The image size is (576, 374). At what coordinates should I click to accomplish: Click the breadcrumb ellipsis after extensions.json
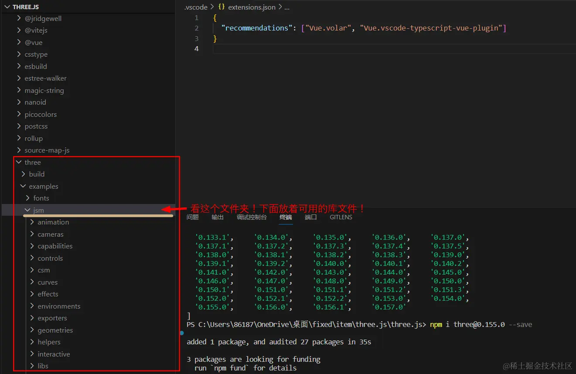[x=287, y=7]
